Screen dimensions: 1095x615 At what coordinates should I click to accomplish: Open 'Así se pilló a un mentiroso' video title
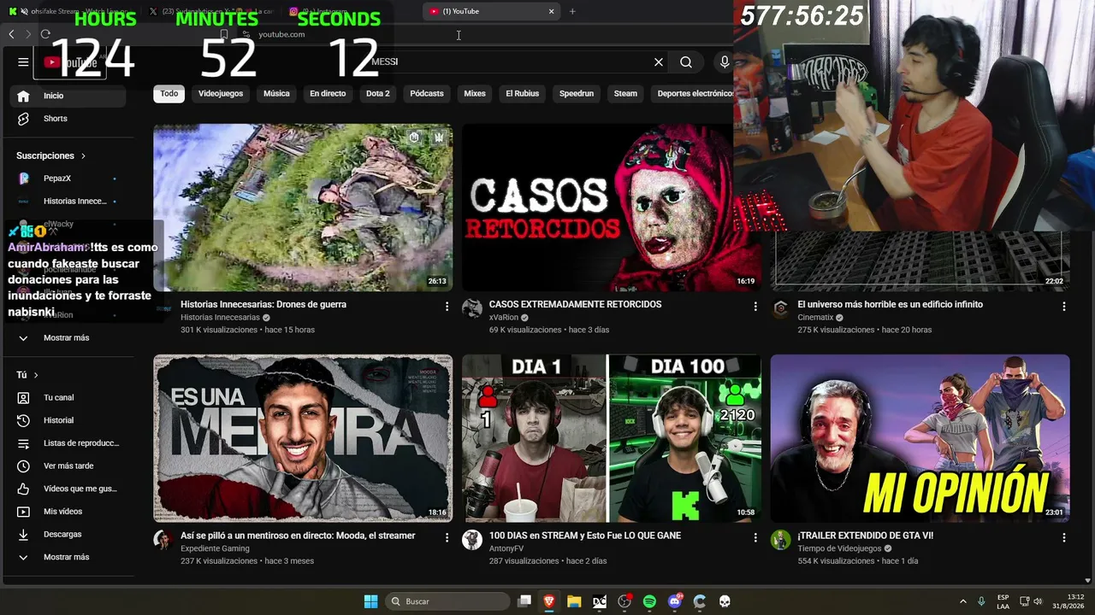tap(298, 536)
